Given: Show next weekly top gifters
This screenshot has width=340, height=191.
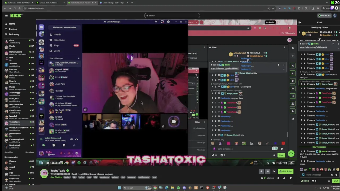Looking at the screenshot, I should [339, 32].
